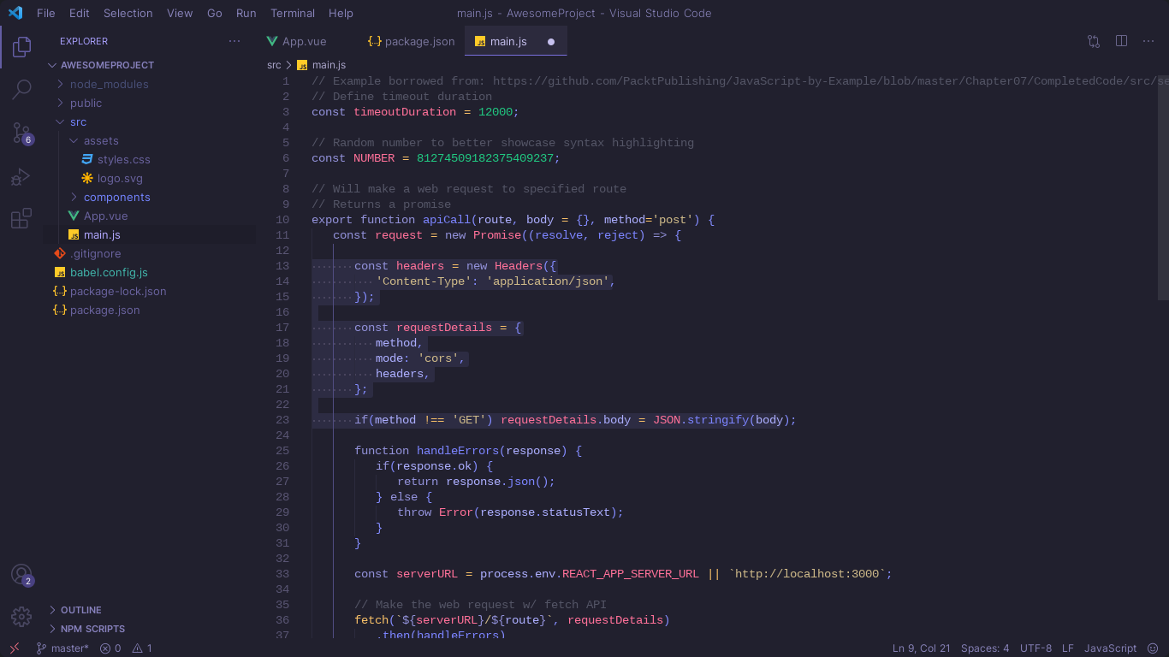The image size is (1169, 657).
Task: Change language mode via JavaScript
Action: (x=1111, y=648)
